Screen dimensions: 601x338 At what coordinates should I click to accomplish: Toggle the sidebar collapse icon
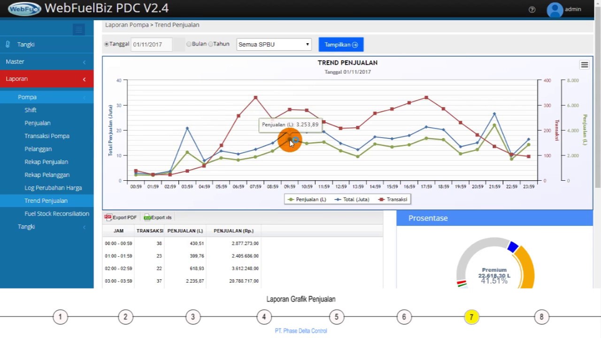(79, 30)
